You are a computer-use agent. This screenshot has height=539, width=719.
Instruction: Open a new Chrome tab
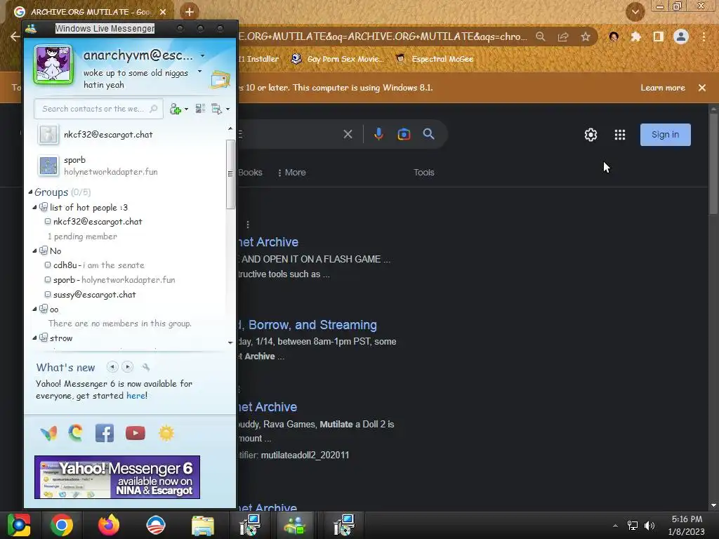click(190, 12)
